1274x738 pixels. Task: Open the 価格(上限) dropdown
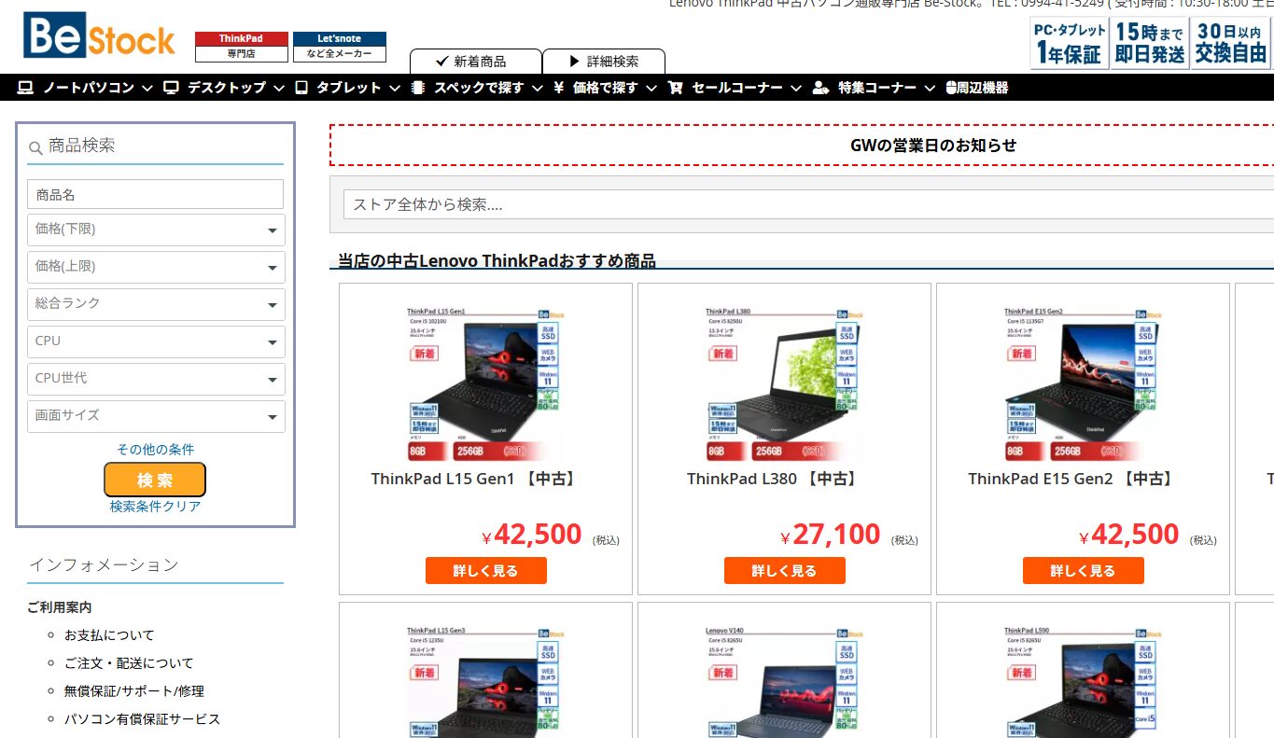[x=156, y=267]
